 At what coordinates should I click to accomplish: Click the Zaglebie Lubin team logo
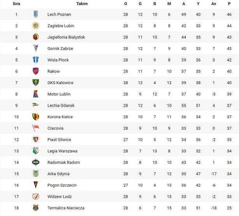click(x=36, y=26)
